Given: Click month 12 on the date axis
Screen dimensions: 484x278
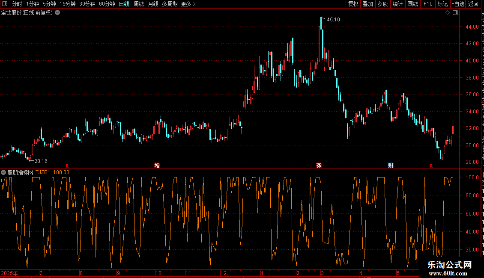Looking at the screenshot, I should click(224, 273).
